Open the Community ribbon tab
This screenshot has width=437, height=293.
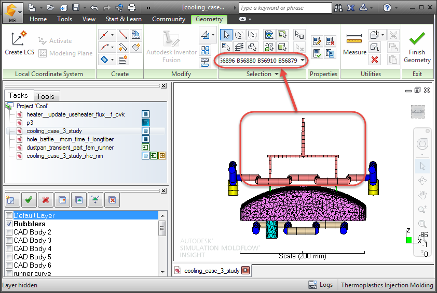169,19
